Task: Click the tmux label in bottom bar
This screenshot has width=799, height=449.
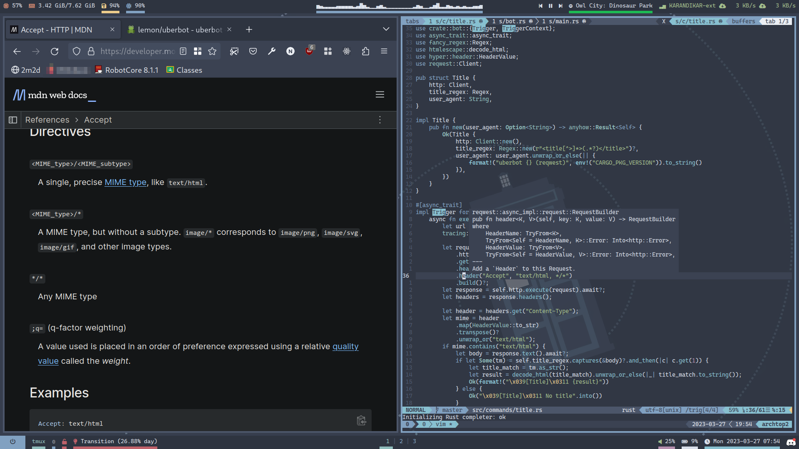Action: (39, 442)
